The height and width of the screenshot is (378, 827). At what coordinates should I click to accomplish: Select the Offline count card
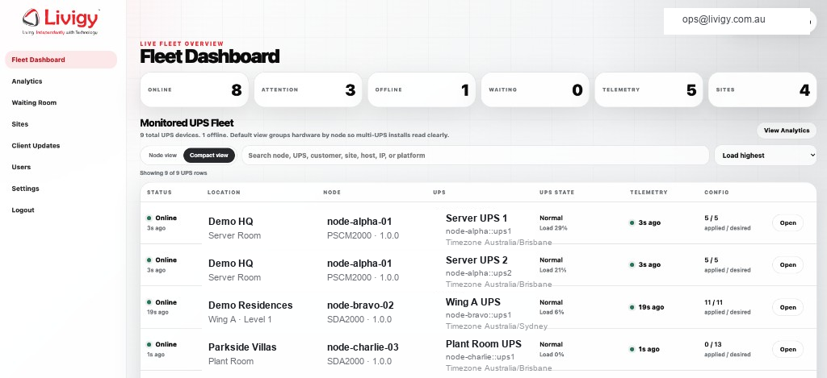422,90
